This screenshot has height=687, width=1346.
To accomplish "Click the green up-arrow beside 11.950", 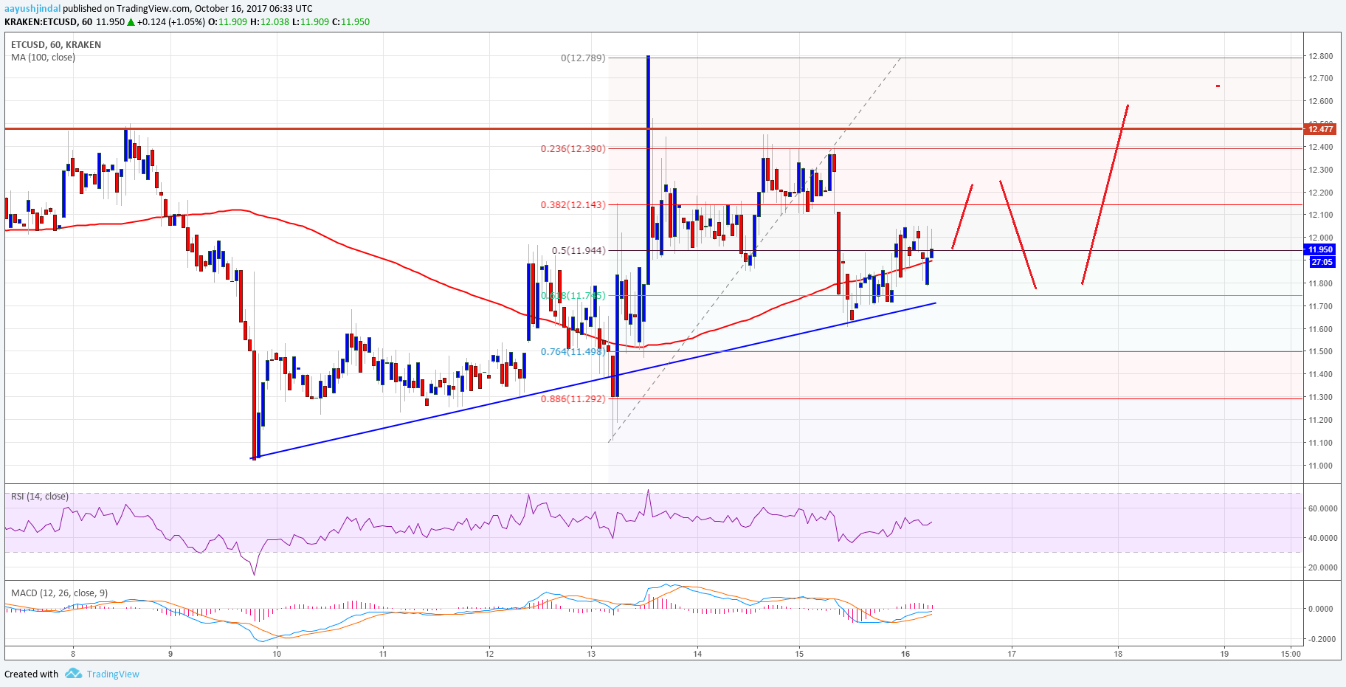I will (x=131, y=21).
